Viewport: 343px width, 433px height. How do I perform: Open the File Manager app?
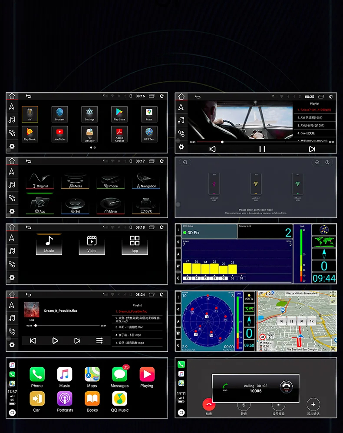click(x=89, y=134)
